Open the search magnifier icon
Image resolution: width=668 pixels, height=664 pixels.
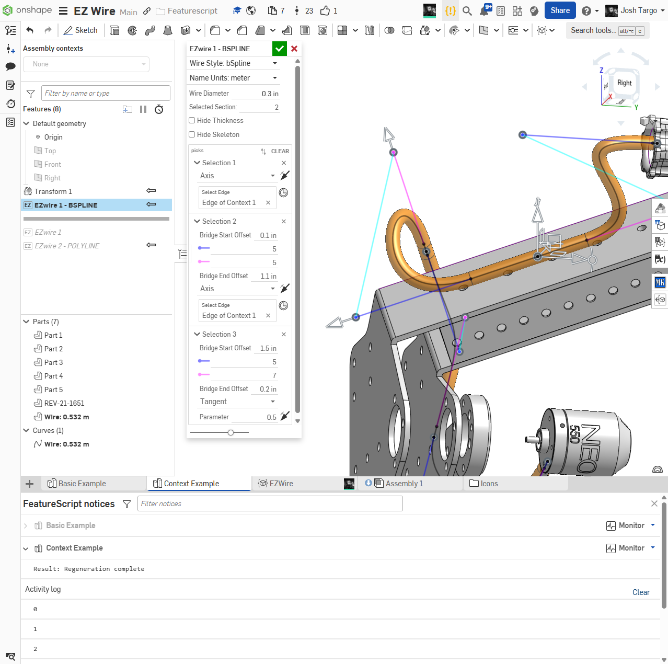point(467,10)
